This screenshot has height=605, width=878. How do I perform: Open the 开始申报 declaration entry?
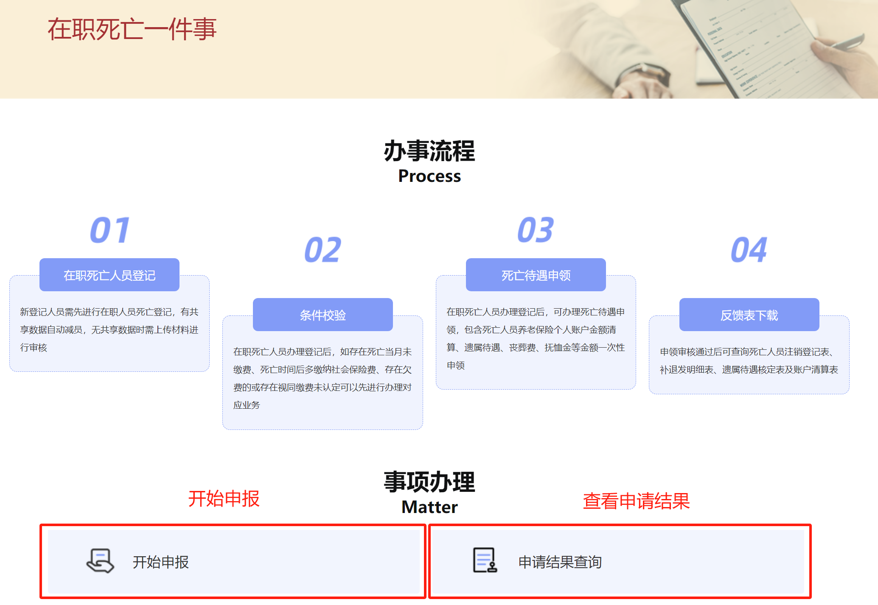tap(233, 561)
